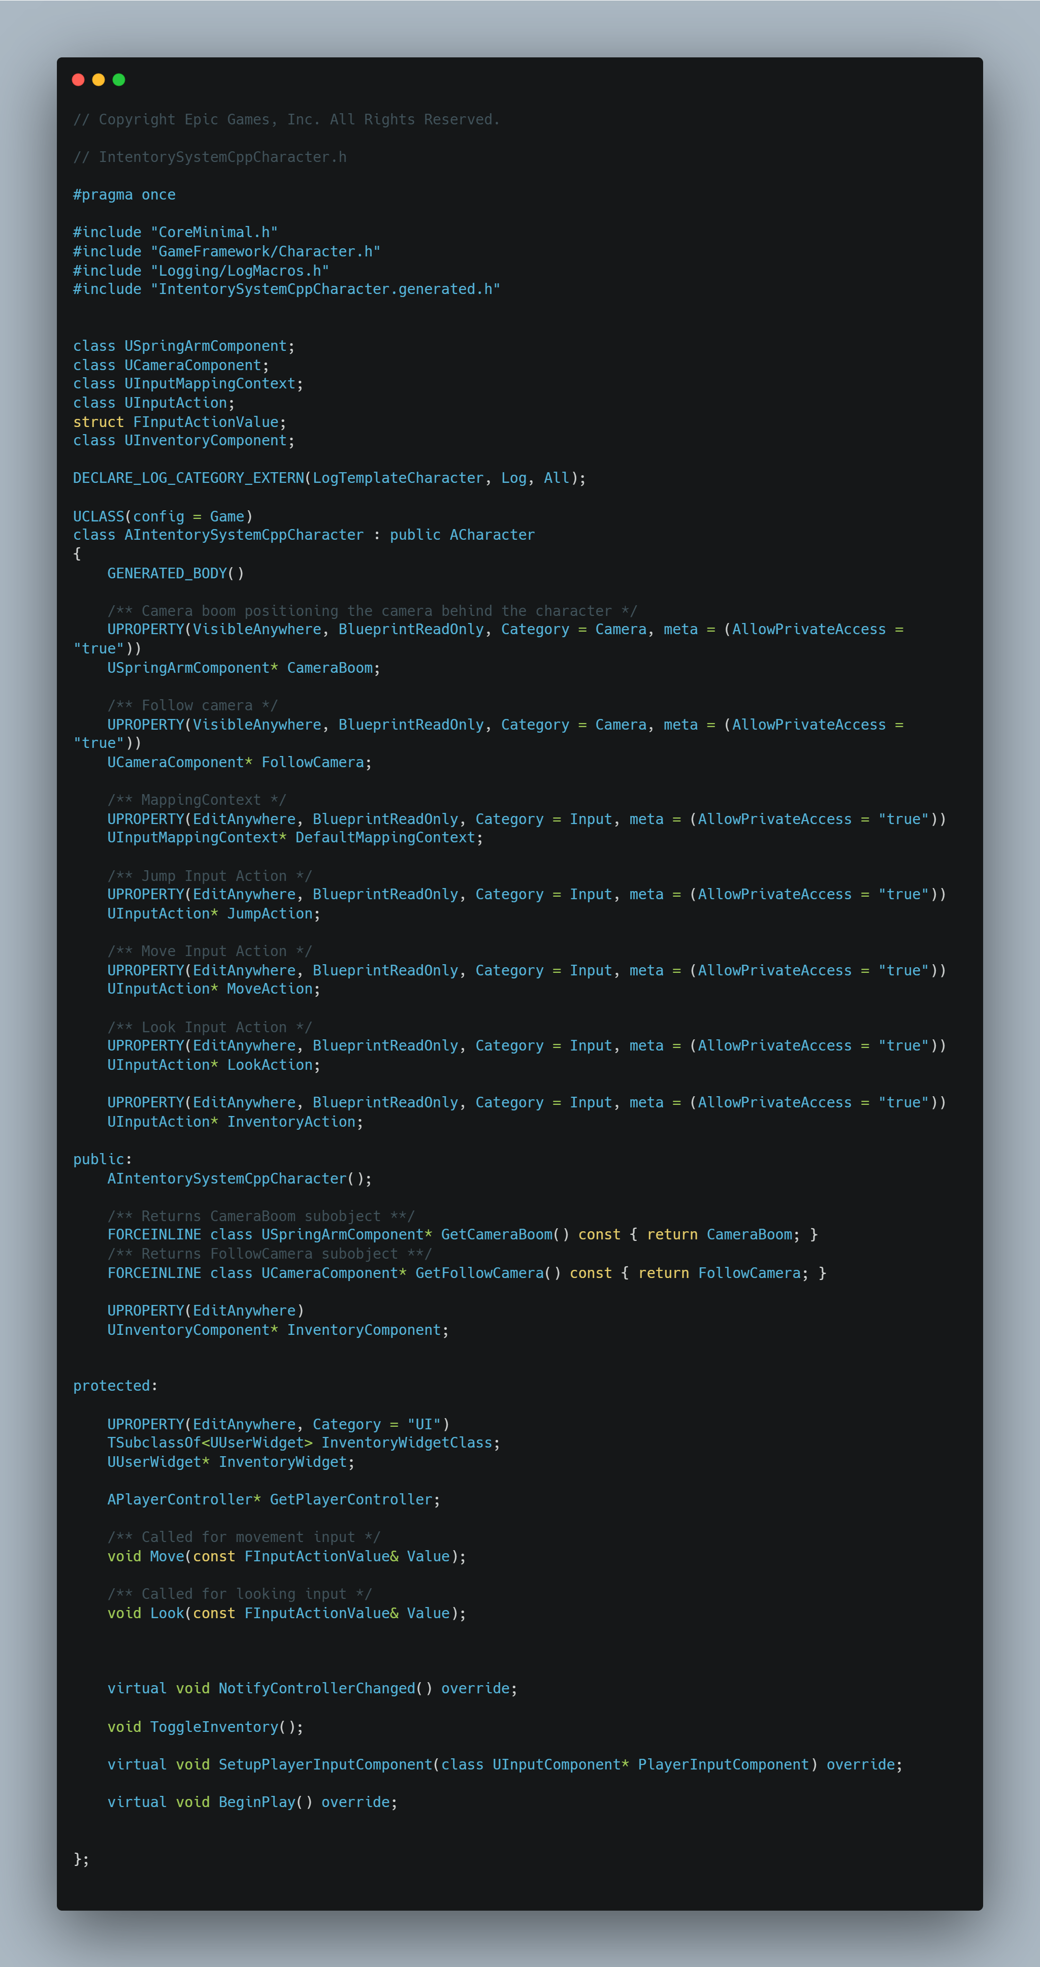Image resolution: width=1040 pixels, height=1967 pixels.
Task: Click the 'struct' keyword before FInputActionValue
Action: click(97, 421)
